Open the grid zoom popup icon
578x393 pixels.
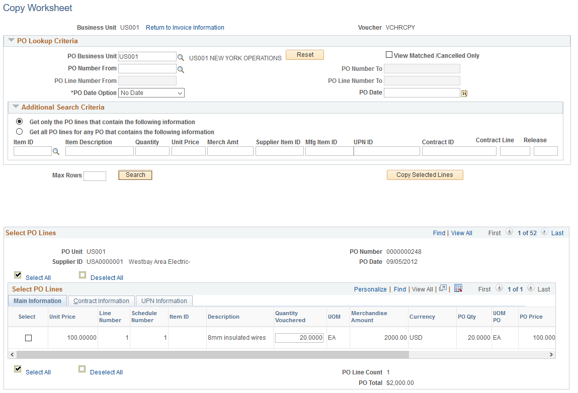(x=444, y=289)
